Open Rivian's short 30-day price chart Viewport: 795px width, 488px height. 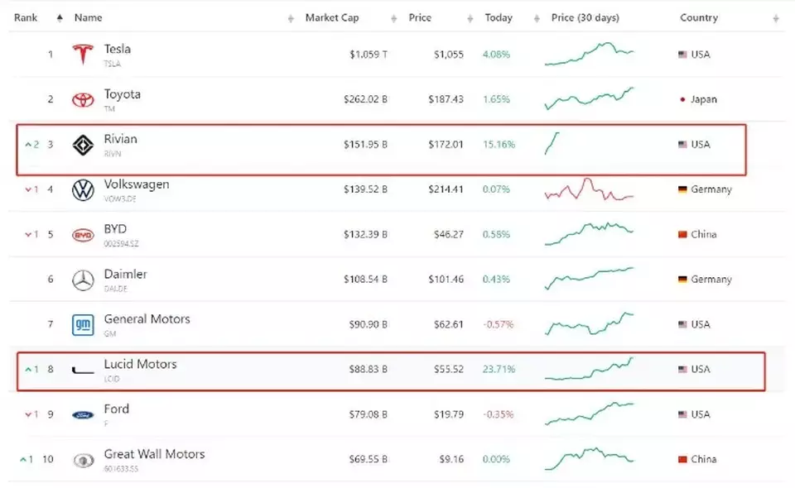(x=552, y=143)
